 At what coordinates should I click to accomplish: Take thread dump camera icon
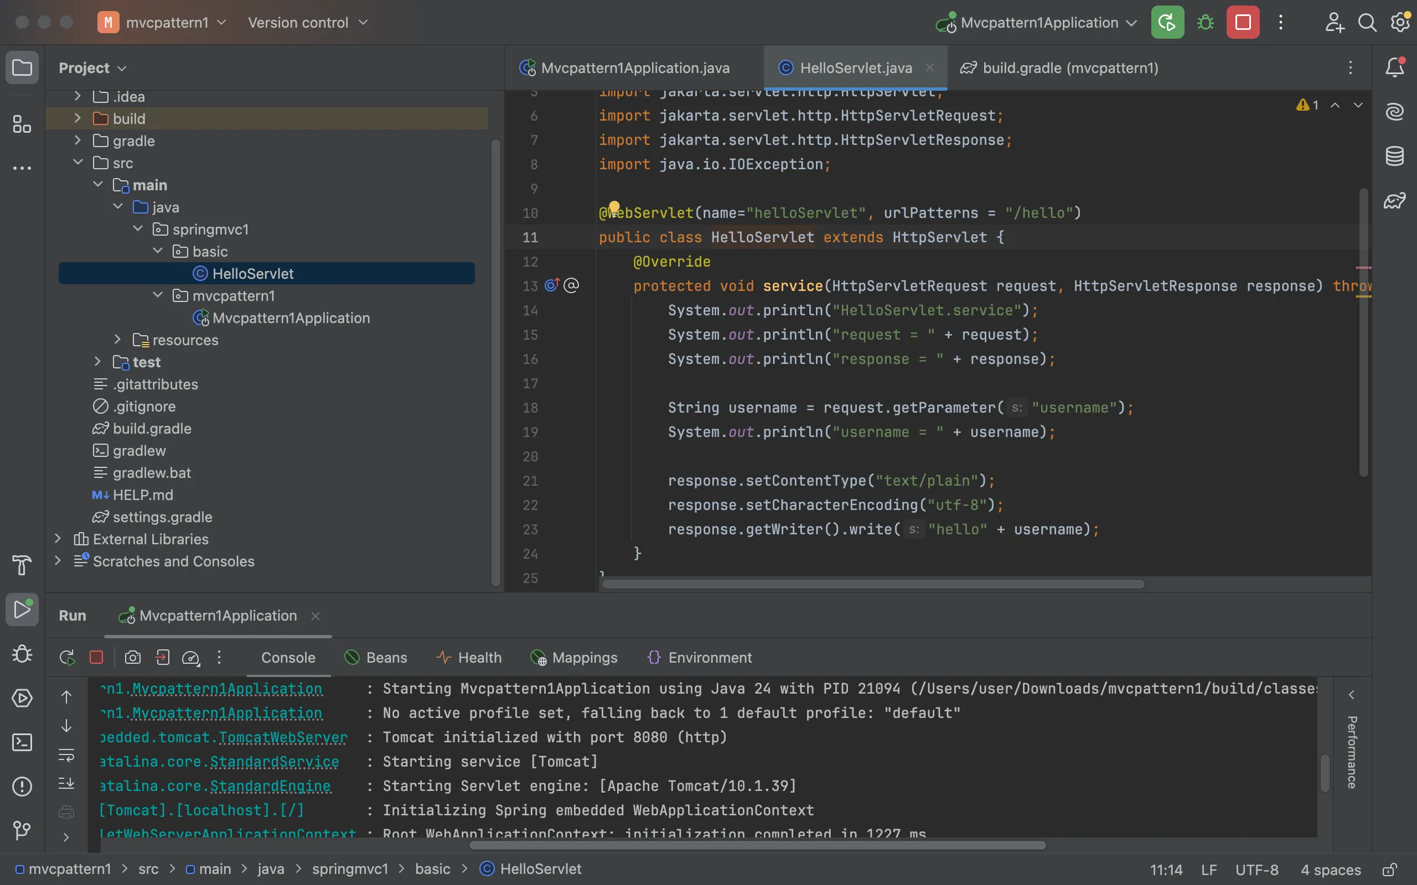(133, 657)
